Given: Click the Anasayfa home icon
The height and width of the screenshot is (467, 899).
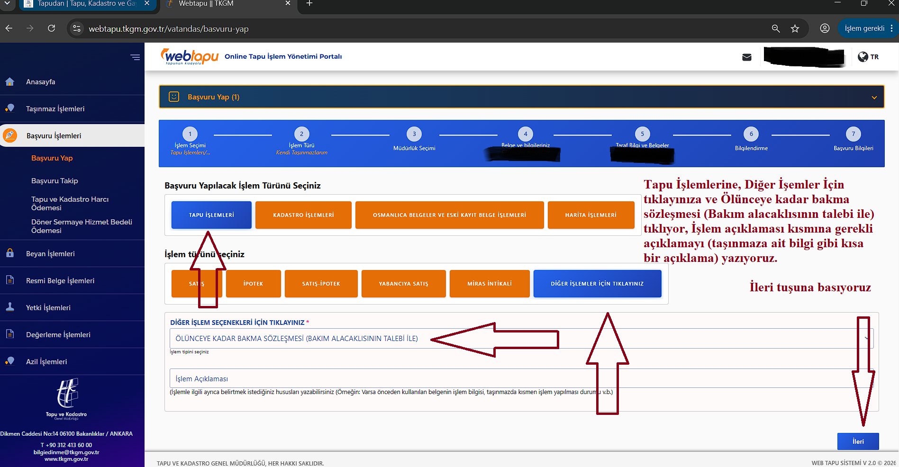Looking at the screenshot, I should pyautogui.click(x=9, y=81).
